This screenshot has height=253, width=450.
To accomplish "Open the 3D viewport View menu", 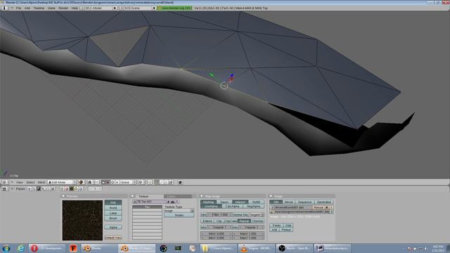I will point(20,182).
